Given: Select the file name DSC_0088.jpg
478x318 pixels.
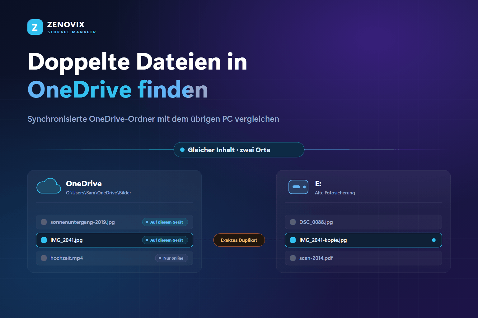Looking at the screenshot, I should (316, 222).
